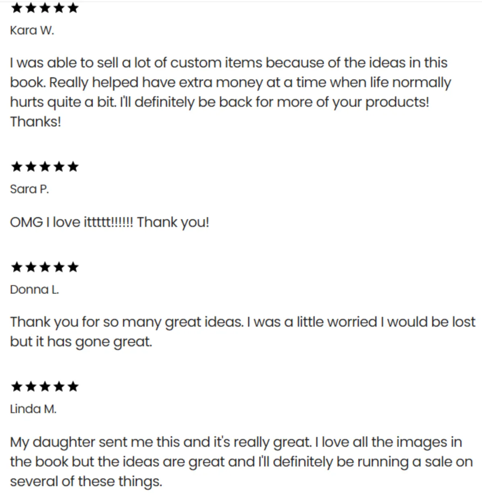Click middle star in Kara W.'s rating
The image size is (482, 498).
45,8
